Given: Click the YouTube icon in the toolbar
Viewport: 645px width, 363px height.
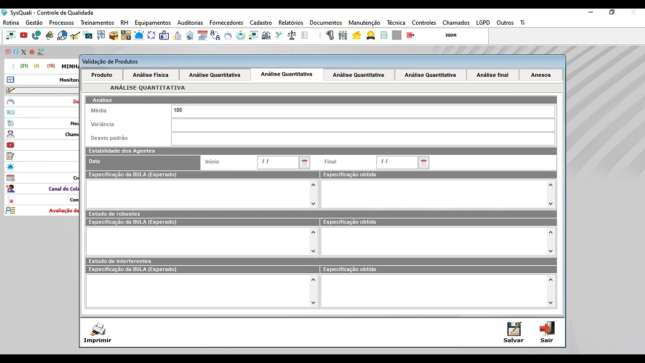Looking at the screenshot, I should (23, 35).
